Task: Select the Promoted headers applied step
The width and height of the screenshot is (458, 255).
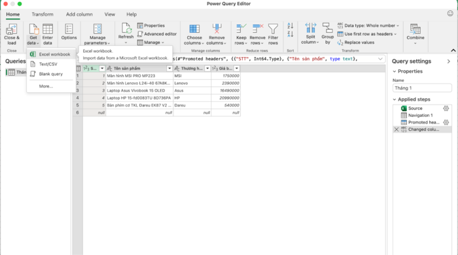Action: pyautogui.click(x=422, y=122)
